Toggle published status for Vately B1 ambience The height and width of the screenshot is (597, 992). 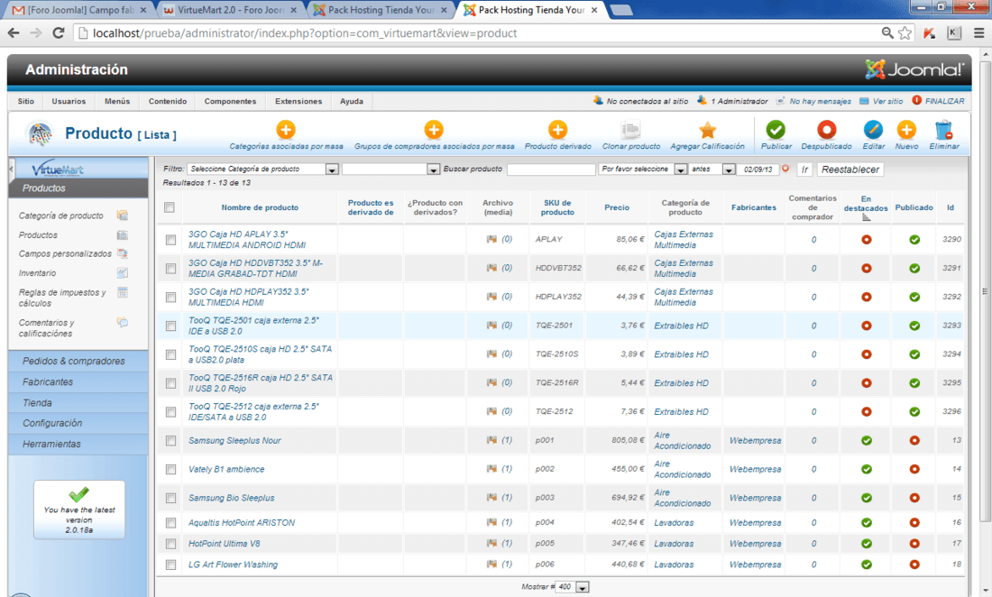pos(914,469)
